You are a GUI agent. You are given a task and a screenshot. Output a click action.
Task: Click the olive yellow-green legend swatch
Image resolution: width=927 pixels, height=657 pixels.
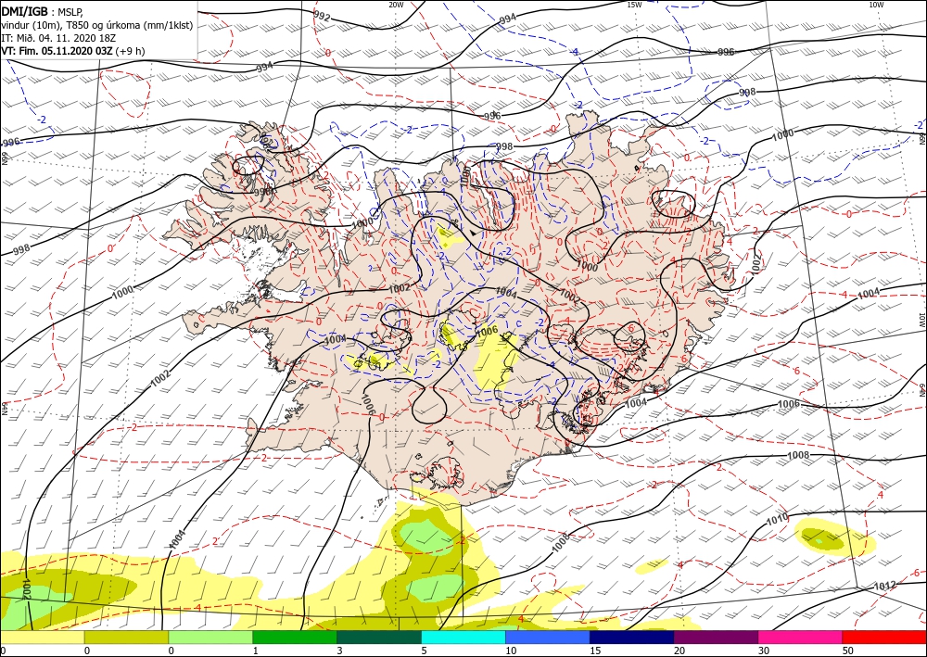[126, 637]
